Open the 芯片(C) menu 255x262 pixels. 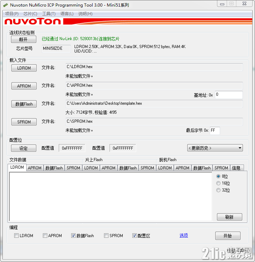pyautogui.click(x=30, y=14)
